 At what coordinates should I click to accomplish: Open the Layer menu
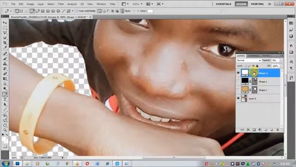click(40, 4)
